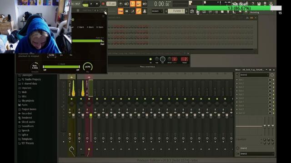Toggle wait for input to start
The image size is (291, 163).
[x=126, y=4]
